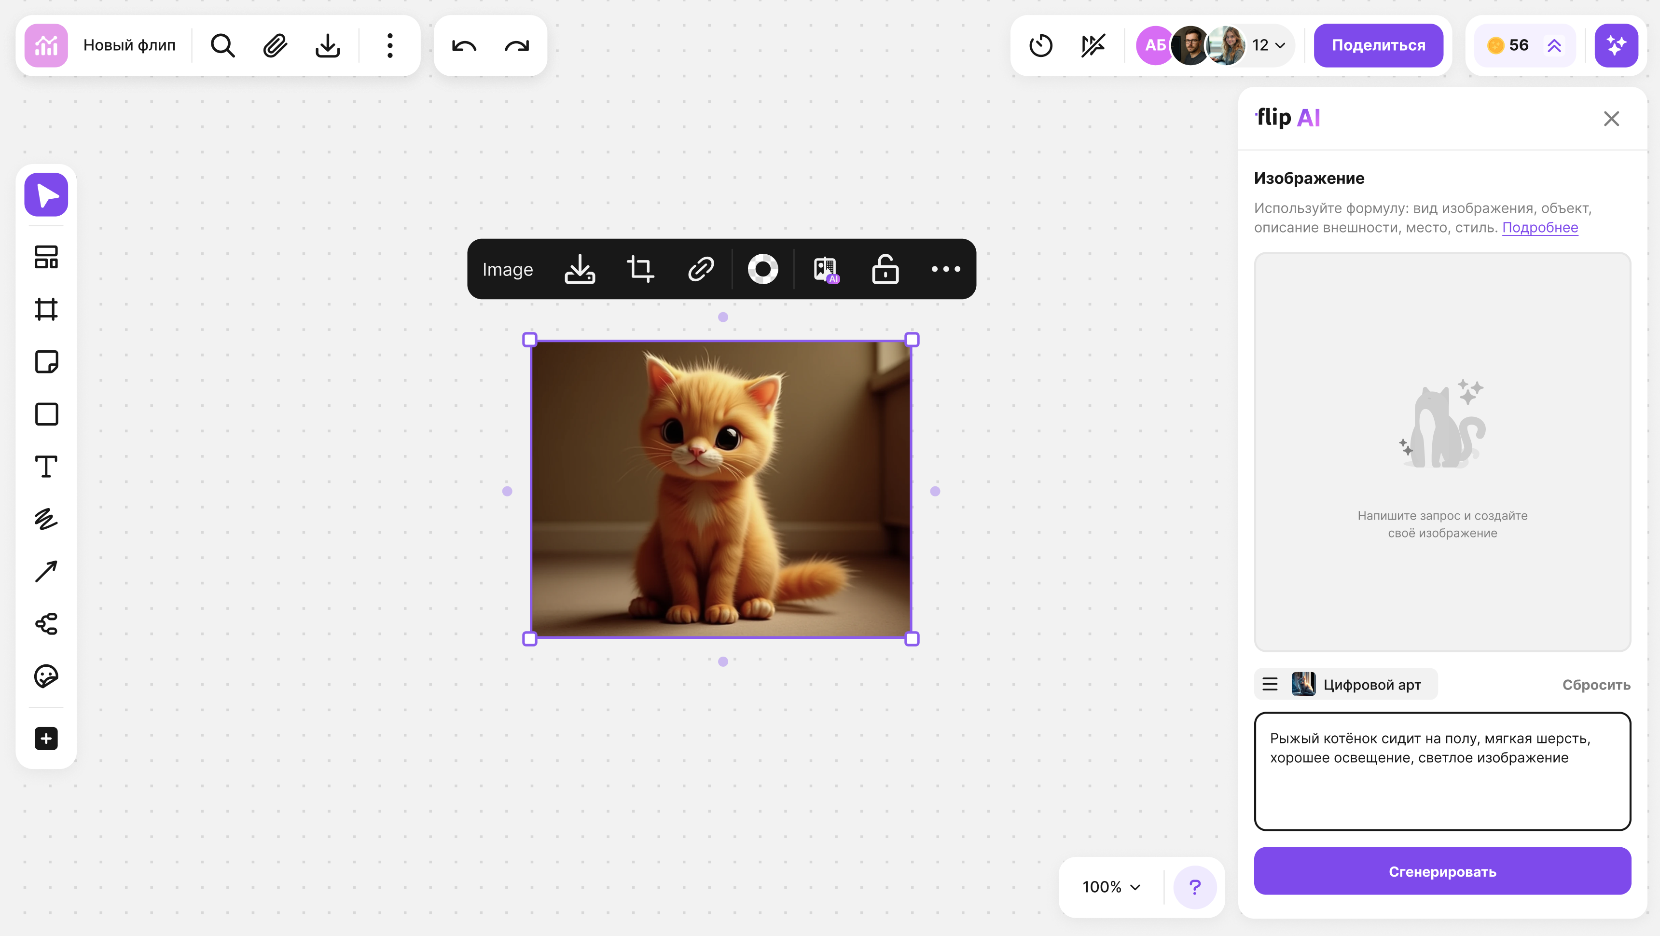The image size is (1660, 936).
Task: Open more options on image toolbar
Action: (x=946, y=269)
